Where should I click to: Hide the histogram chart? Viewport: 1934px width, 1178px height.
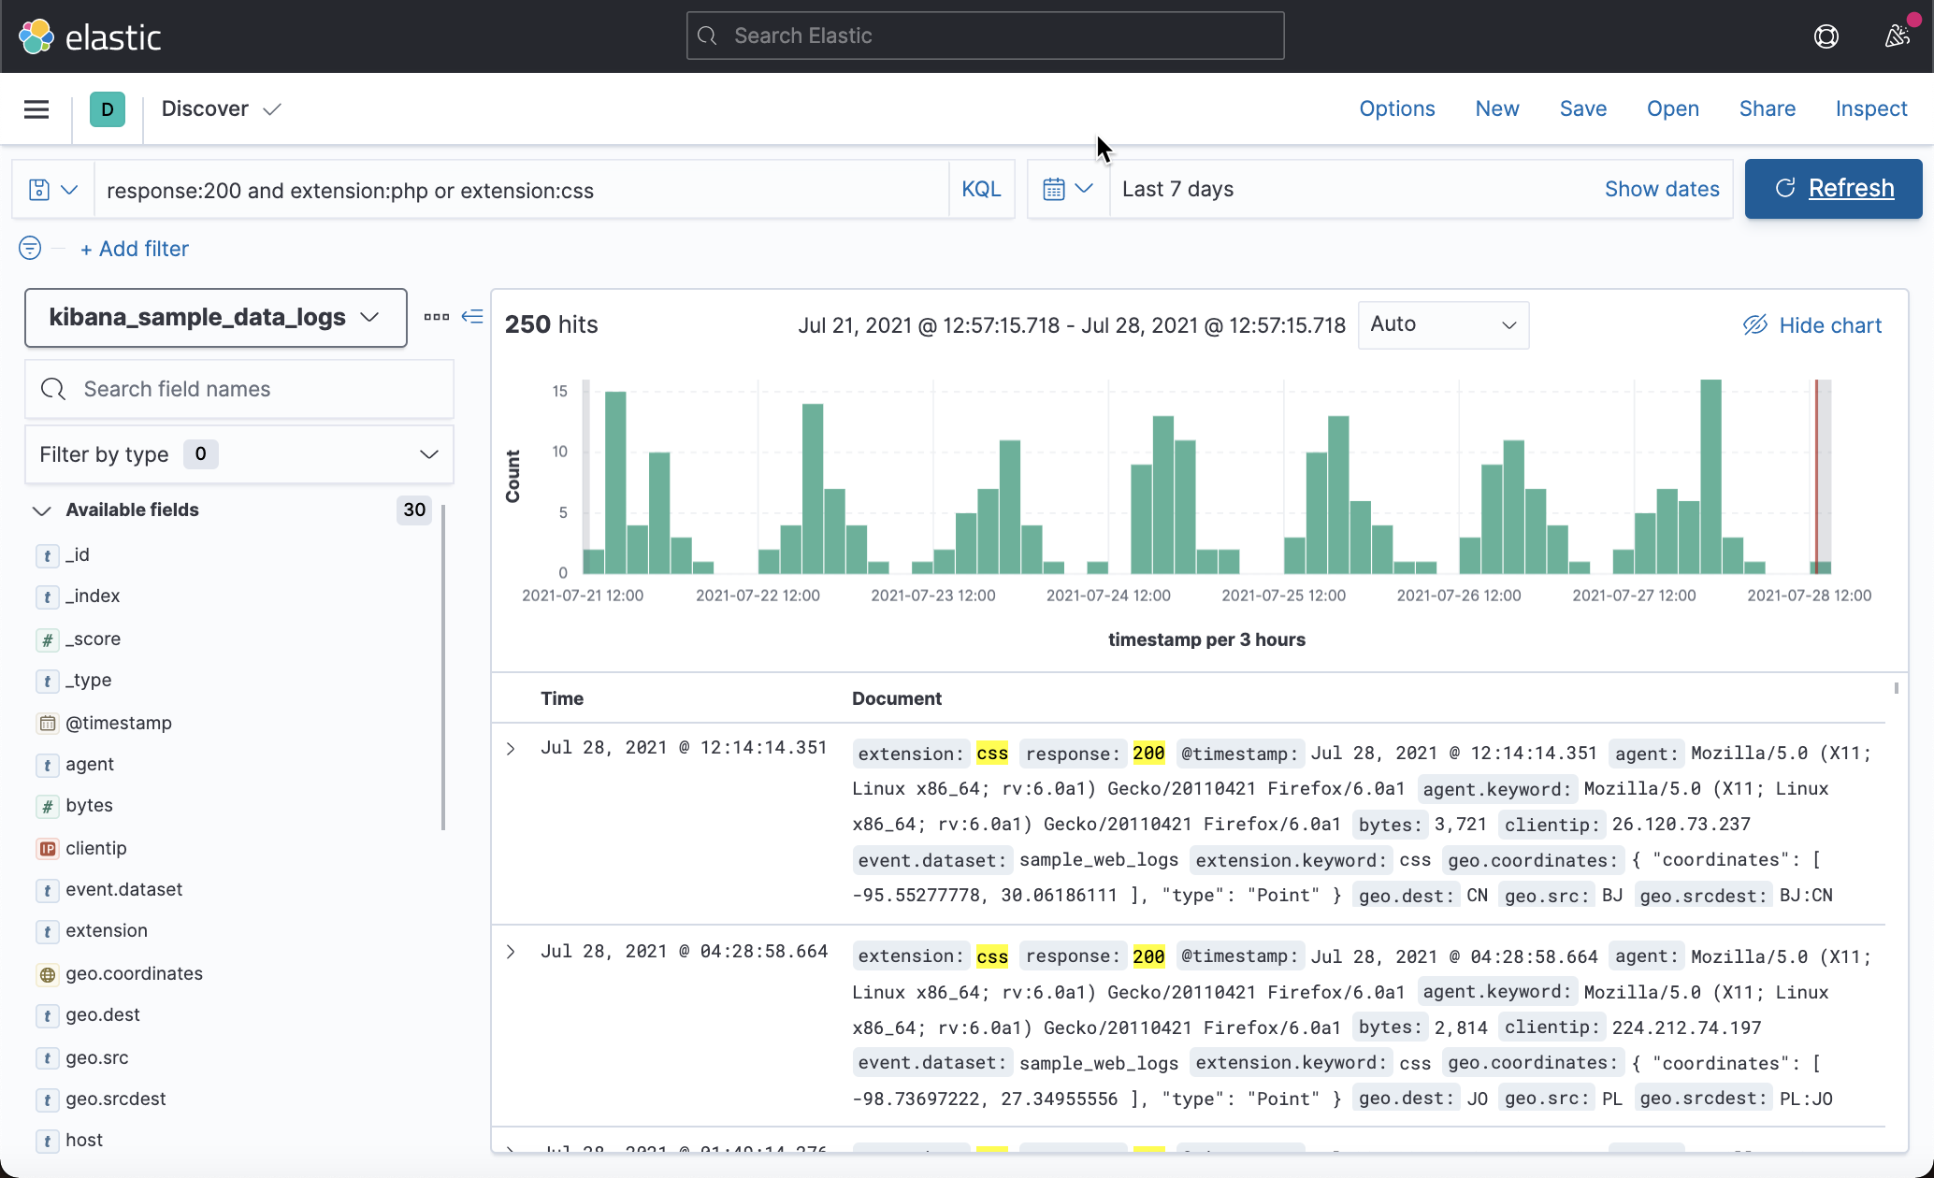1811,324
